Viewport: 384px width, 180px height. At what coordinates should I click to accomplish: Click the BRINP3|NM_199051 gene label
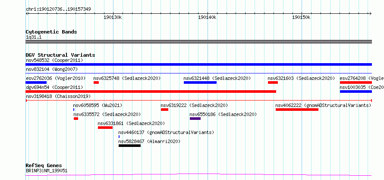click(47, 171)
